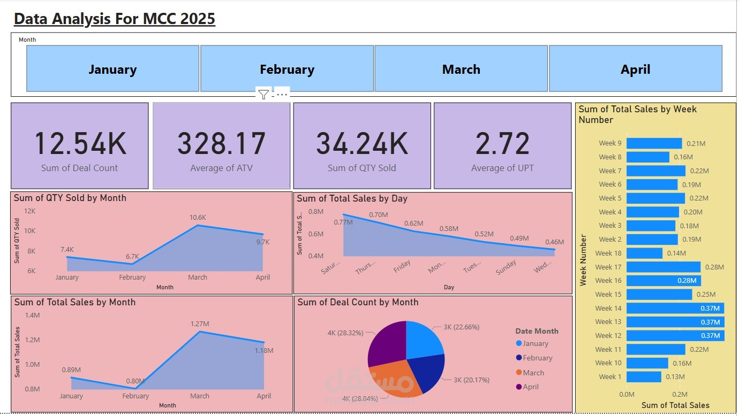Viewport: 739px width, 416px height.
Task: Select the Week 5 sales bar
Action: (655, 198)
